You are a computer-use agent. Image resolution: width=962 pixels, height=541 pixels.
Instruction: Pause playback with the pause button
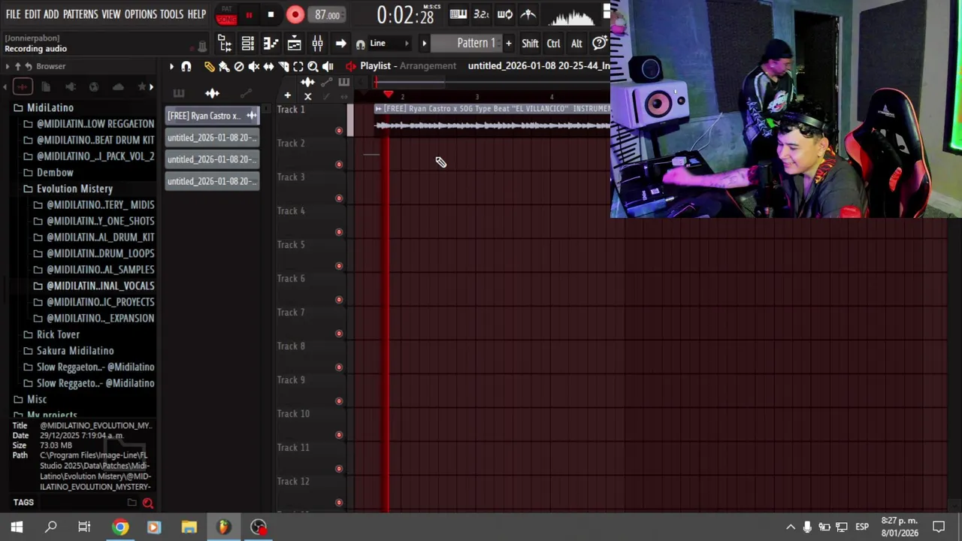(x=249, y=14)
